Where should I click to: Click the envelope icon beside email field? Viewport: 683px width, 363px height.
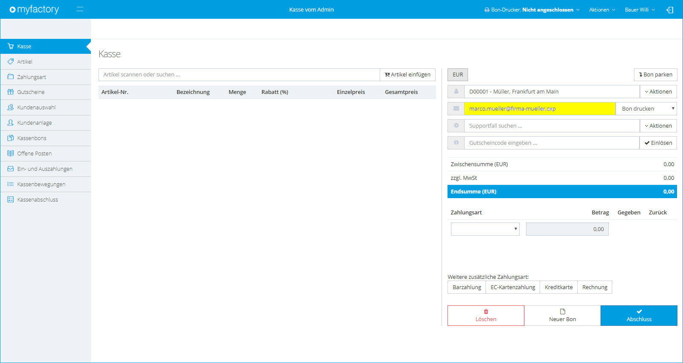pos(456,108)
